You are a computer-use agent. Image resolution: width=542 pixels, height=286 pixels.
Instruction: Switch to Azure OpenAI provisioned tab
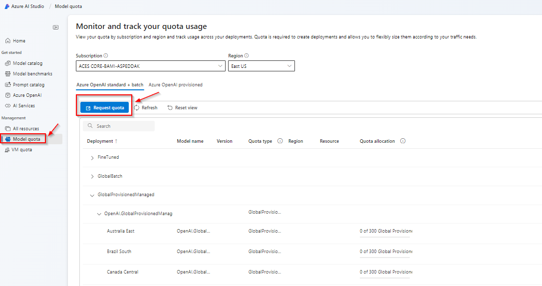[176, 85]
